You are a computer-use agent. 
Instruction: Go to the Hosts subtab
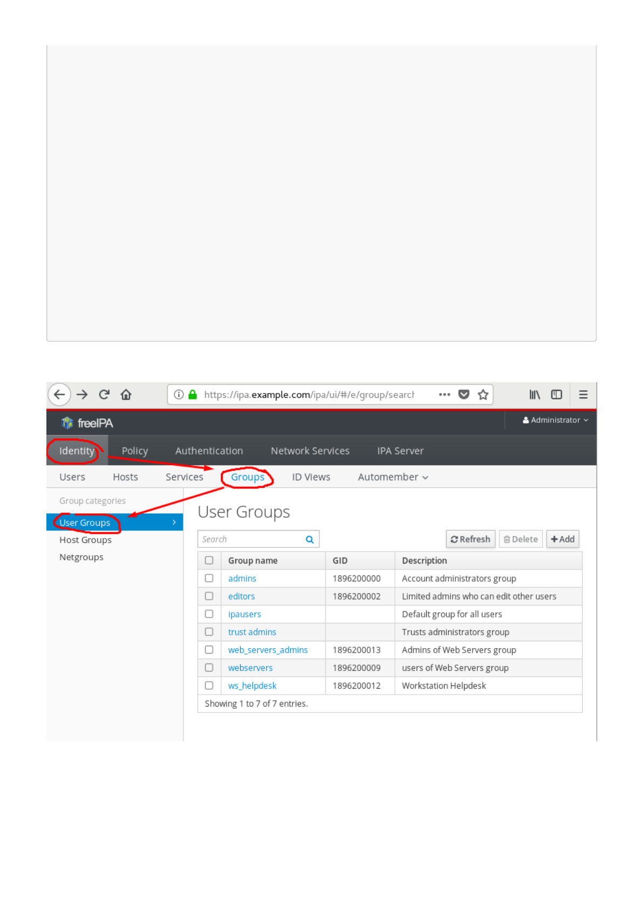[126, 477]
